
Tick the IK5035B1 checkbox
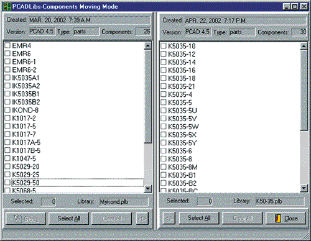click(7, 94)
